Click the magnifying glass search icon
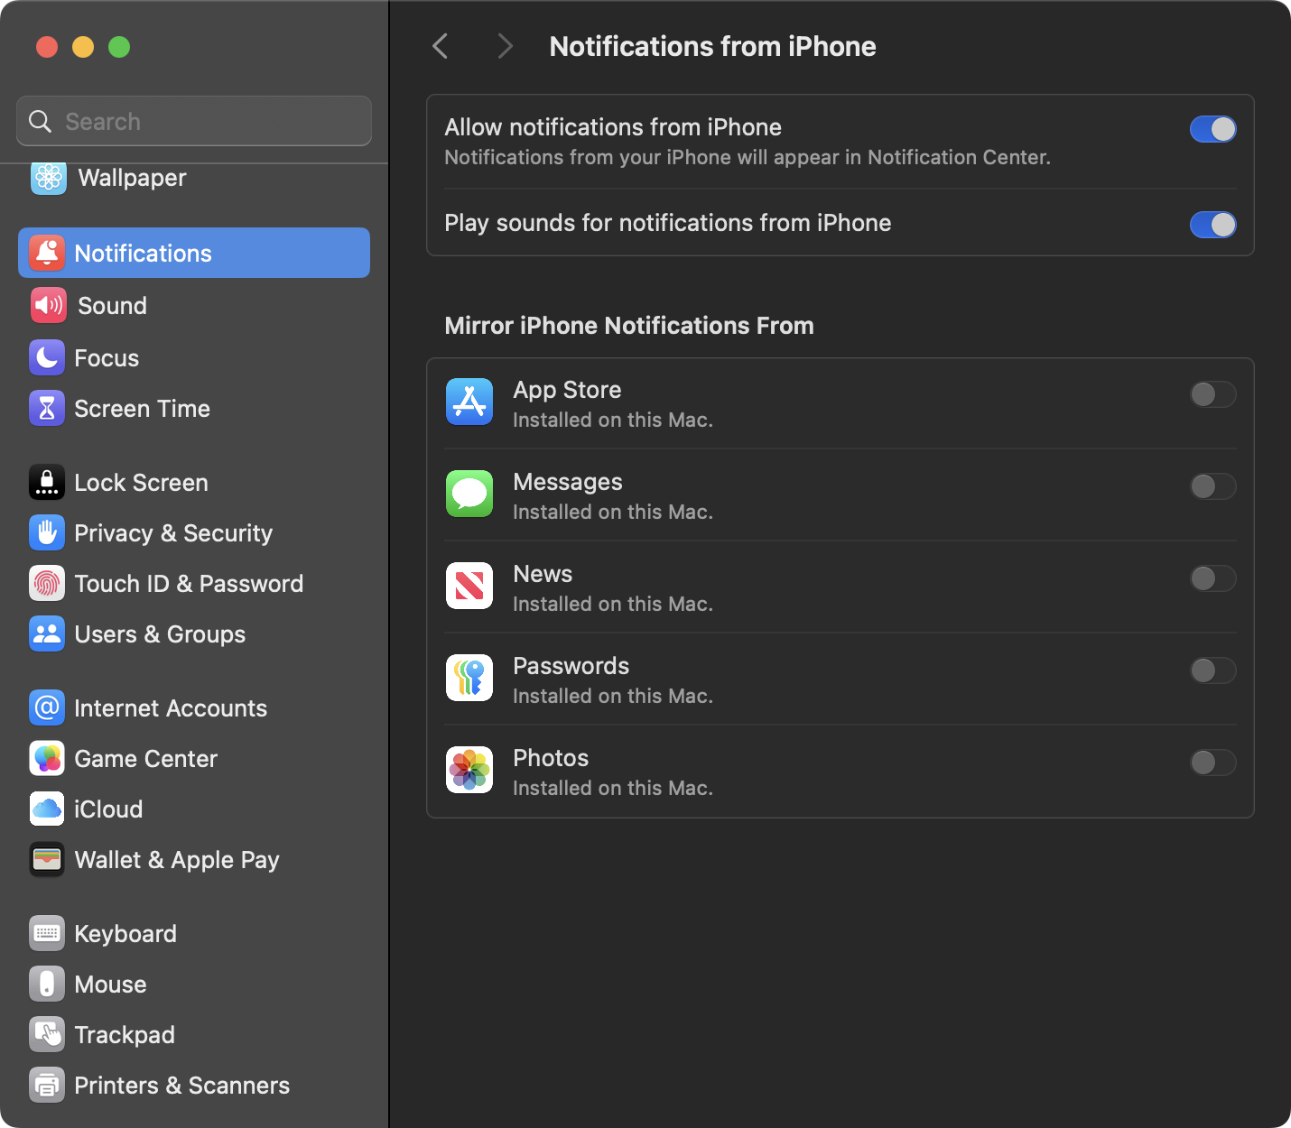This screenshot has width=1291, height=1128. 40,121
